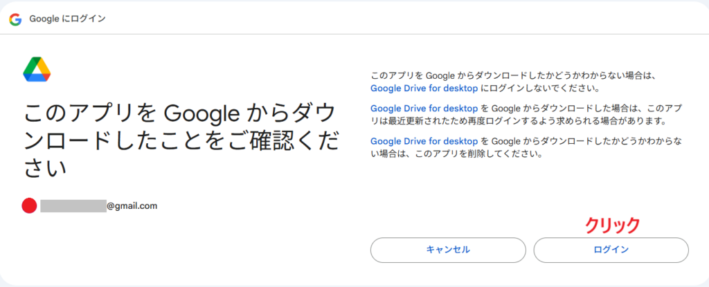Click the @gmail.com email address text

pyautogui.click(x=132, y=205)
